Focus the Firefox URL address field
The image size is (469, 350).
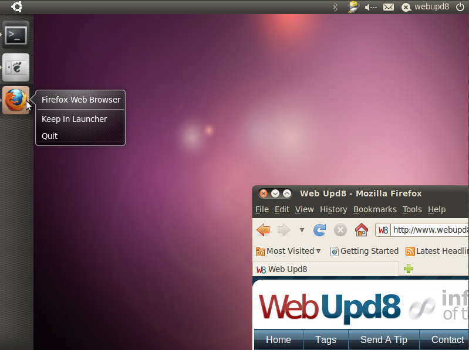tap(422, 230)
